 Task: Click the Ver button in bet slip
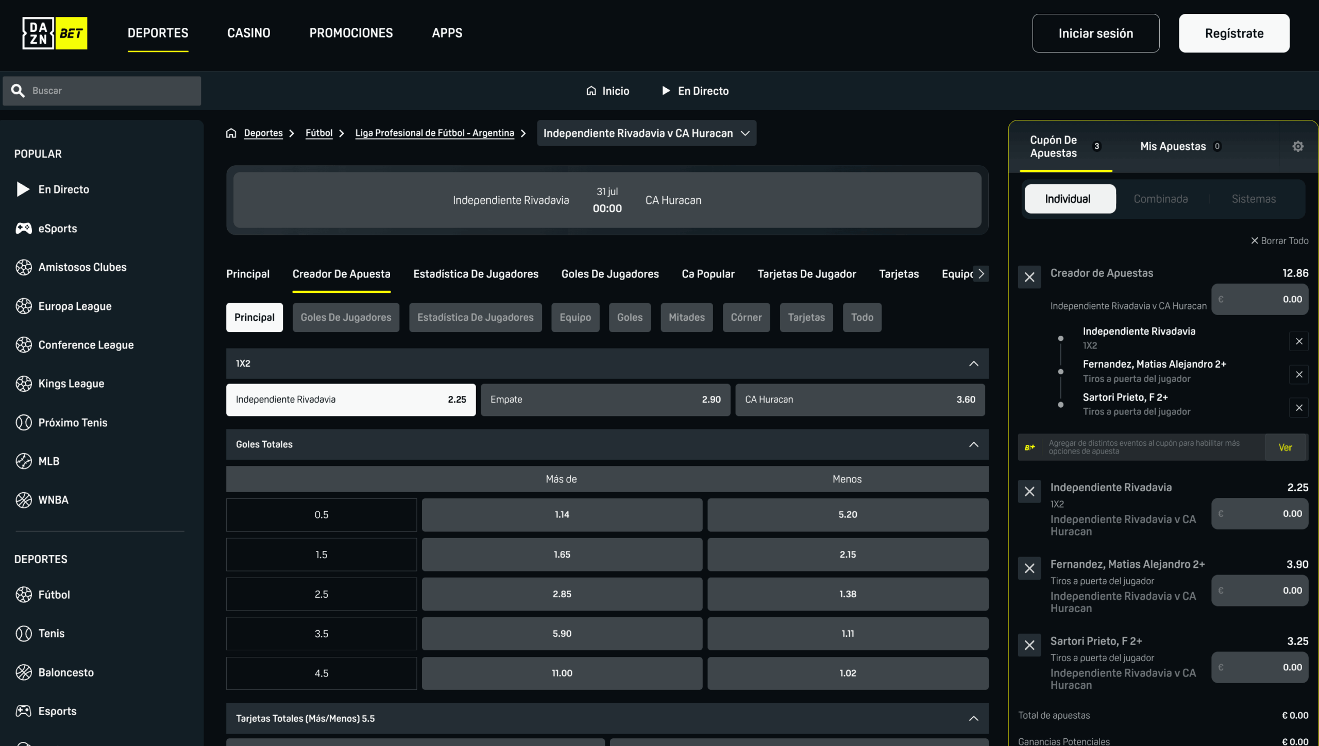click(x=1285, y=447)
